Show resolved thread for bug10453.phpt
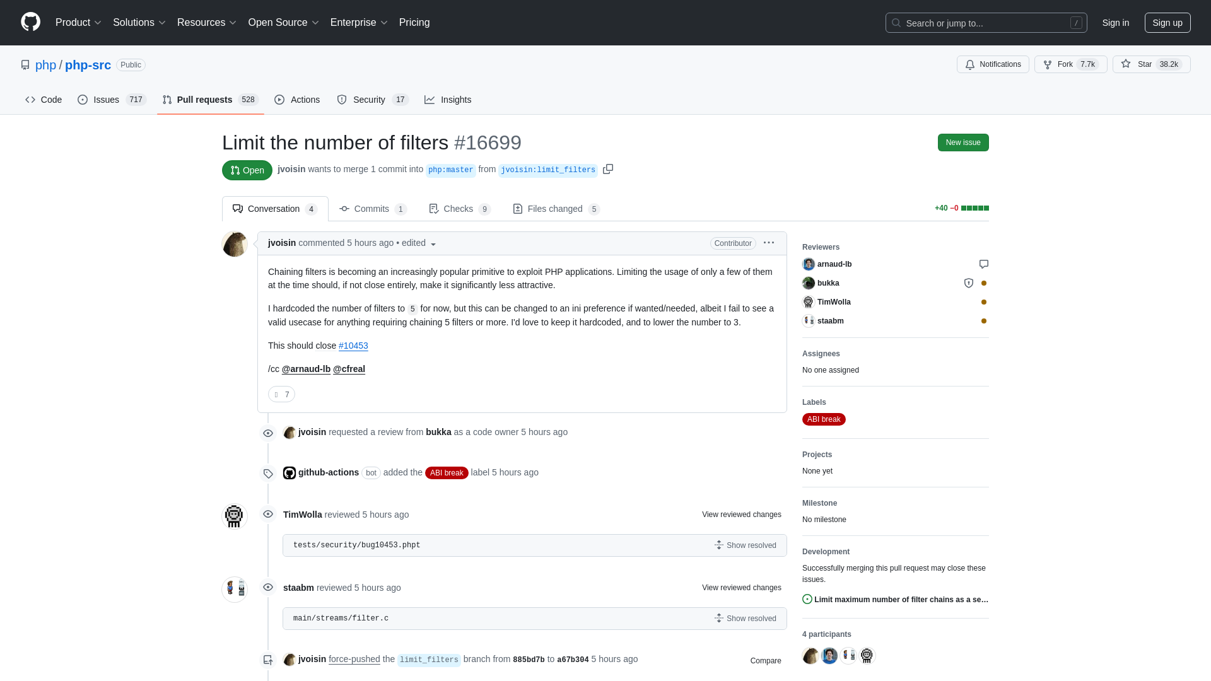The width and height of the screenshot is (1211, 681). 746,545
